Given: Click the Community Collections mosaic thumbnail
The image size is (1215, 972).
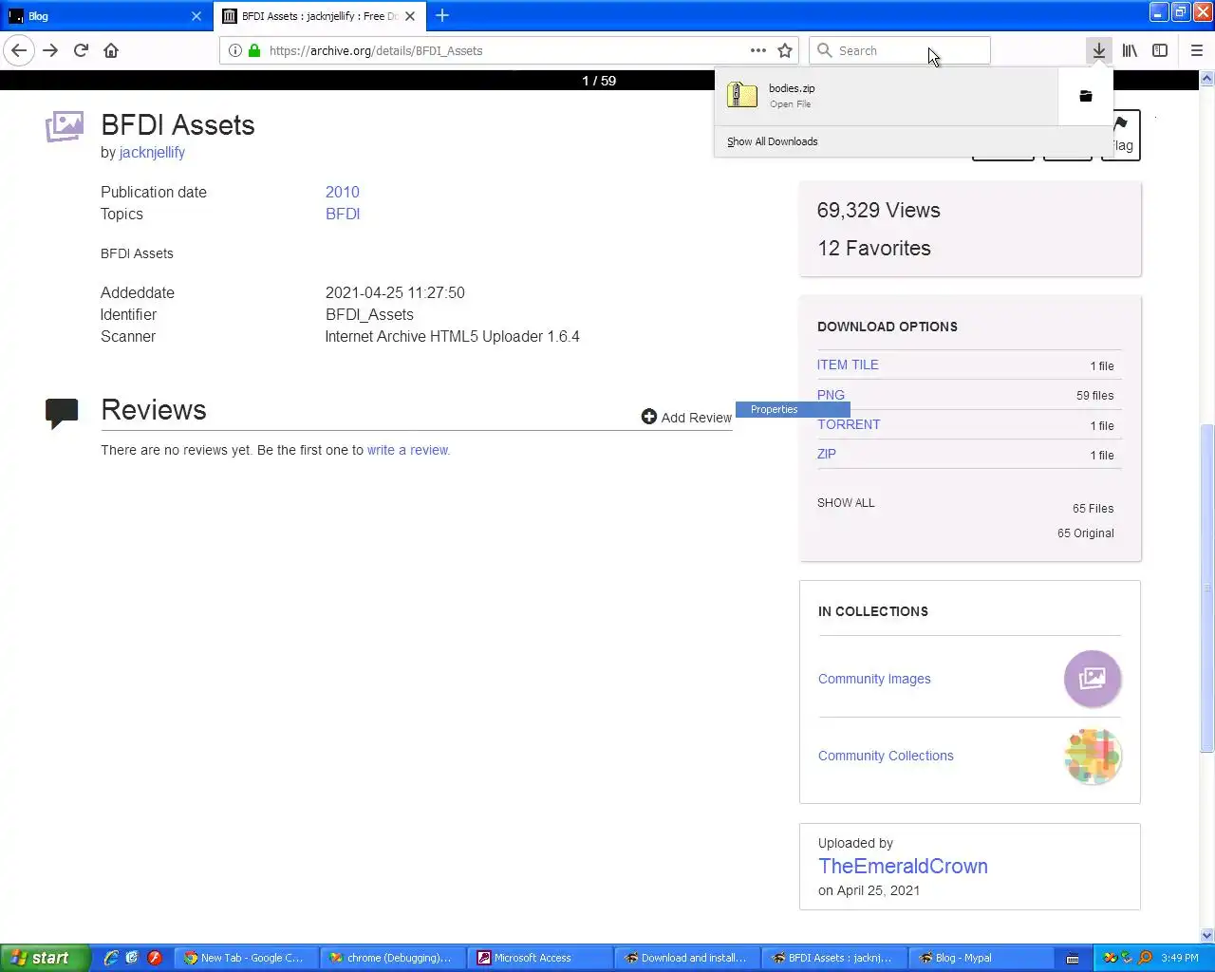Looking at the screenshot, I should pos(1093,756).
